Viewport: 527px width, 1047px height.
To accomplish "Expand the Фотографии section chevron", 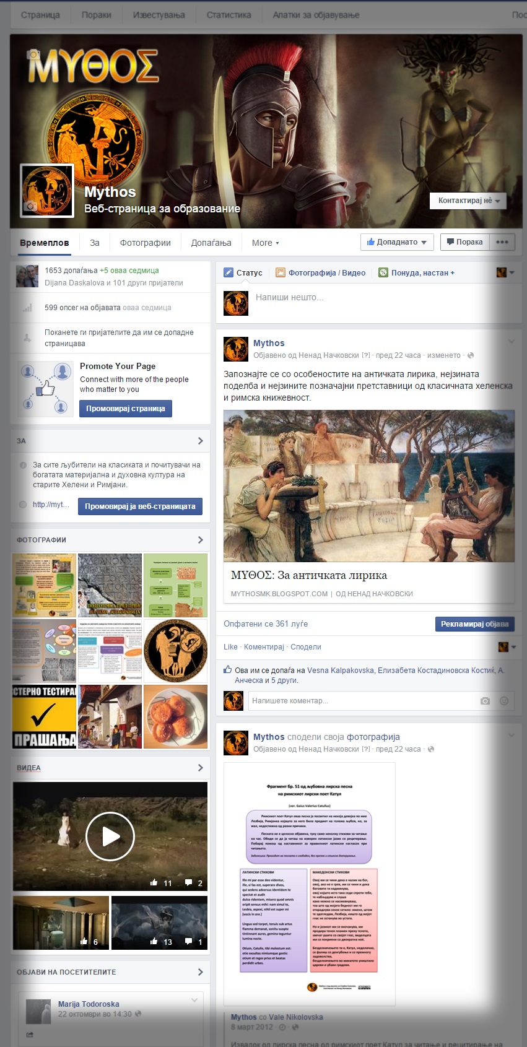I will [x=200, y=540].
